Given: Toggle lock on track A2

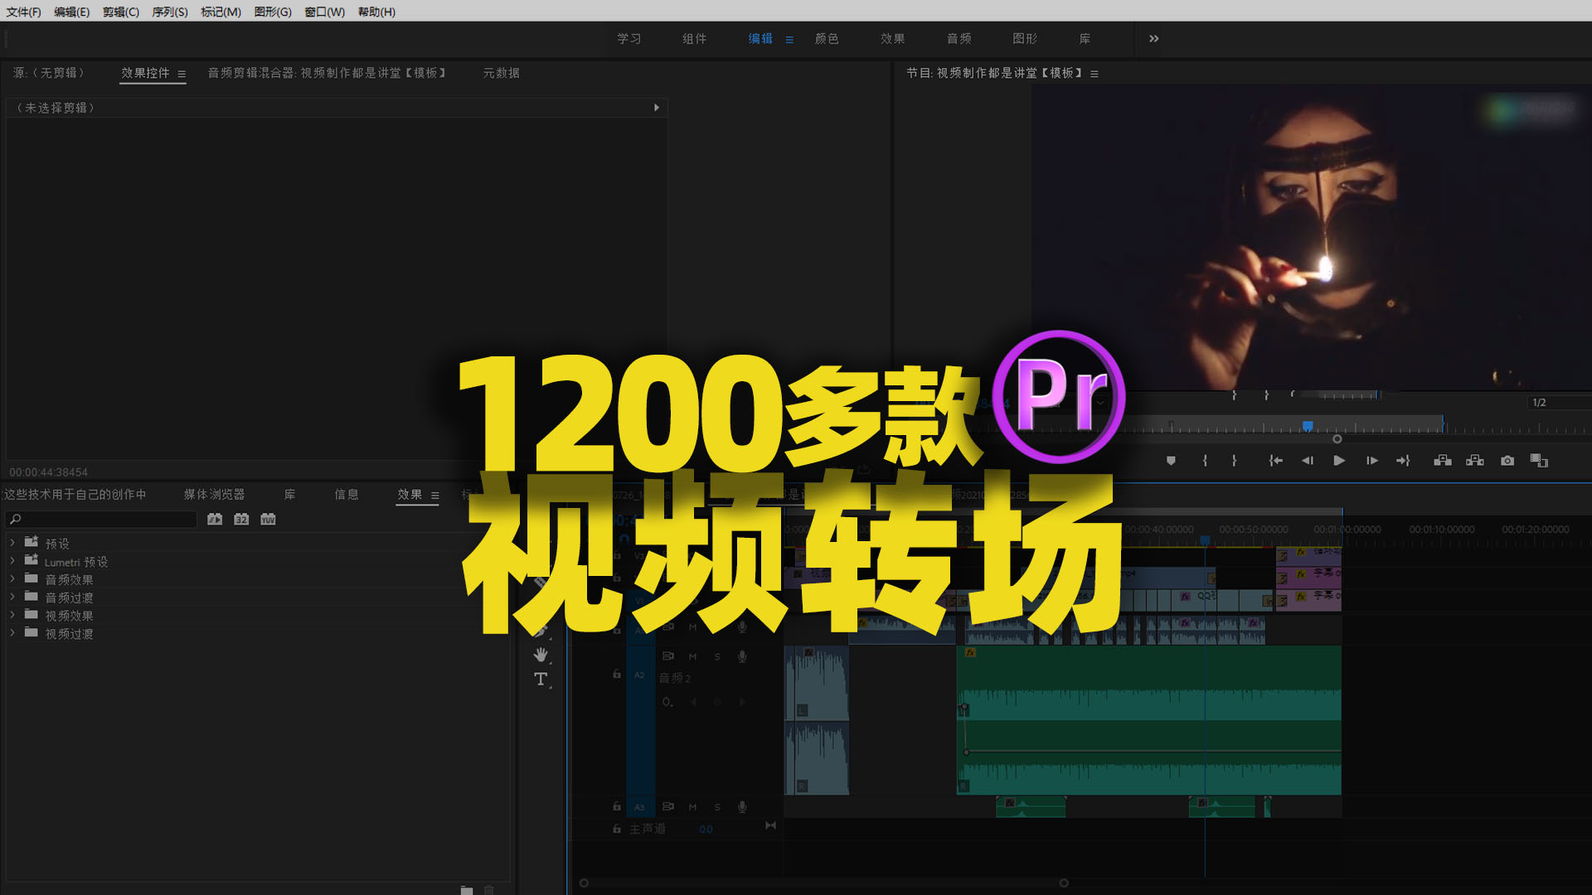Looking at the screenshot, I should (x=617, y=674).
